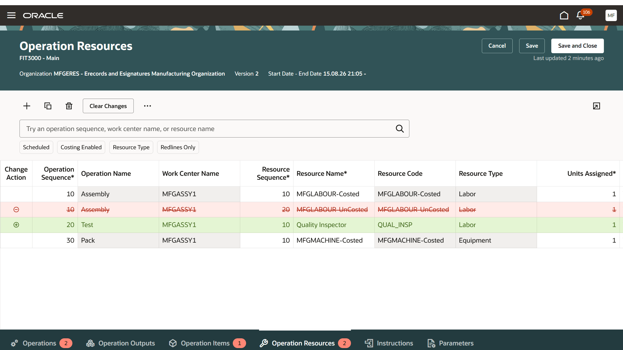
Task: Click the added-row plus change action icon
Action: pos(16,225)
